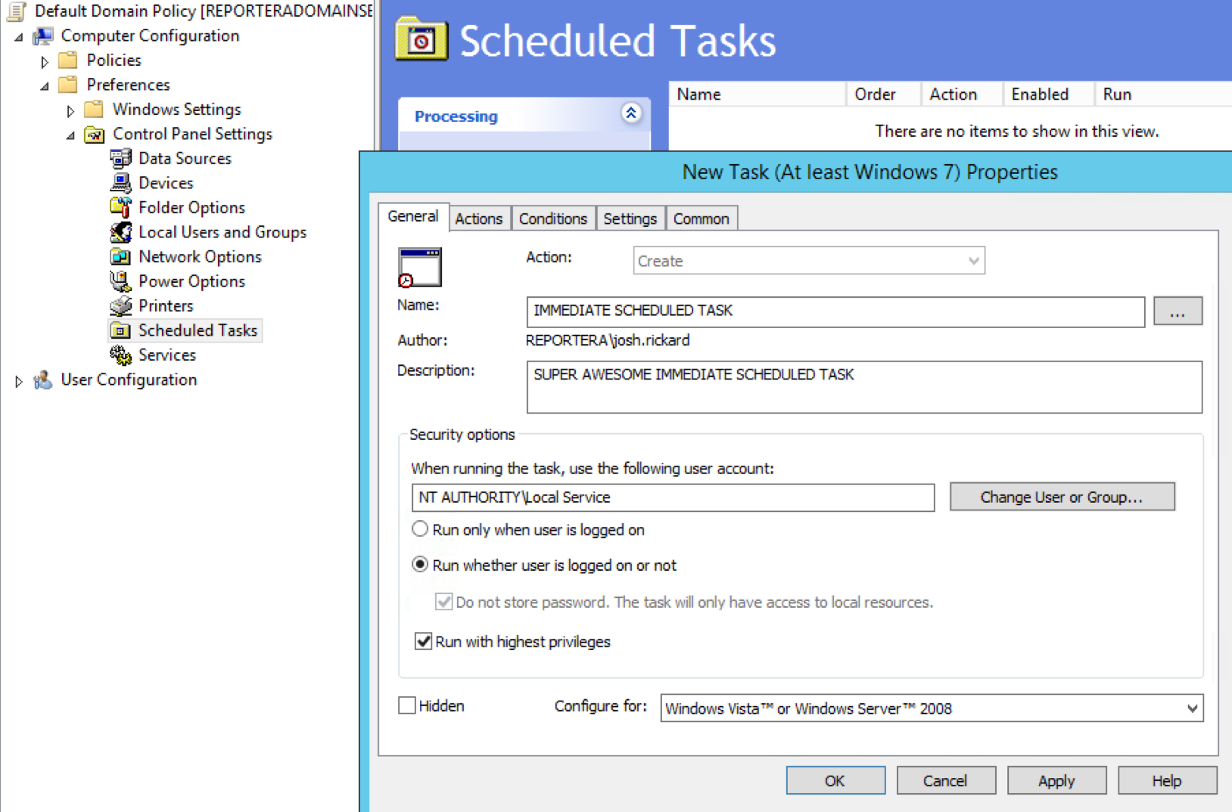Screen dimensions: 1232x812
Task: Open the Conditions tab
Action: tap(552, 218)
